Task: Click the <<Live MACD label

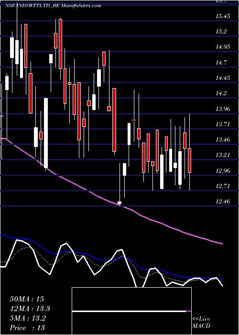Action: tap(201, 322)
